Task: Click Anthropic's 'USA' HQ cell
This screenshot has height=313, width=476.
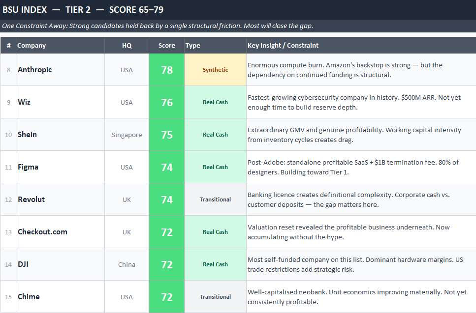Action: [x=127, y=70]
